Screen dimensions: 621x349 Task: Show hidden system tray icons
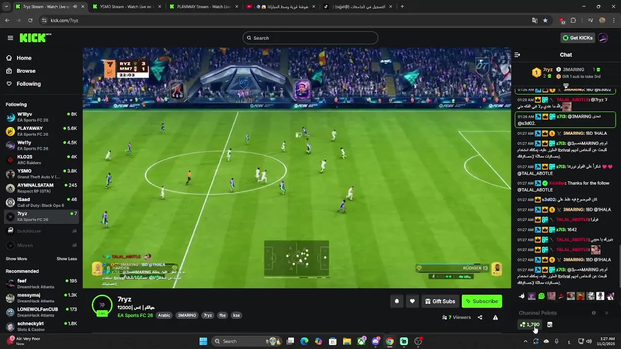click(525, 341)
